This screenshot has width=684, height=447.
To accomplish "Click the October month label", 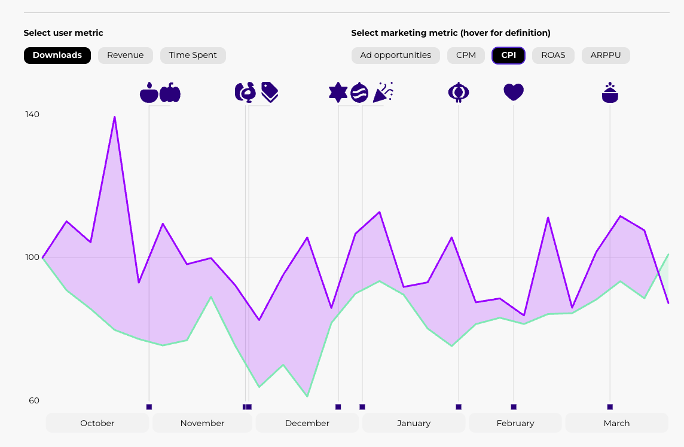I will pos(97,423).
